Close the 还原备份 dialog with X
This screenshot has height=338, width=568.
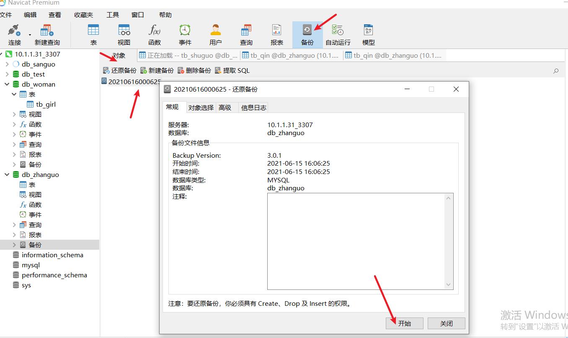456,89
